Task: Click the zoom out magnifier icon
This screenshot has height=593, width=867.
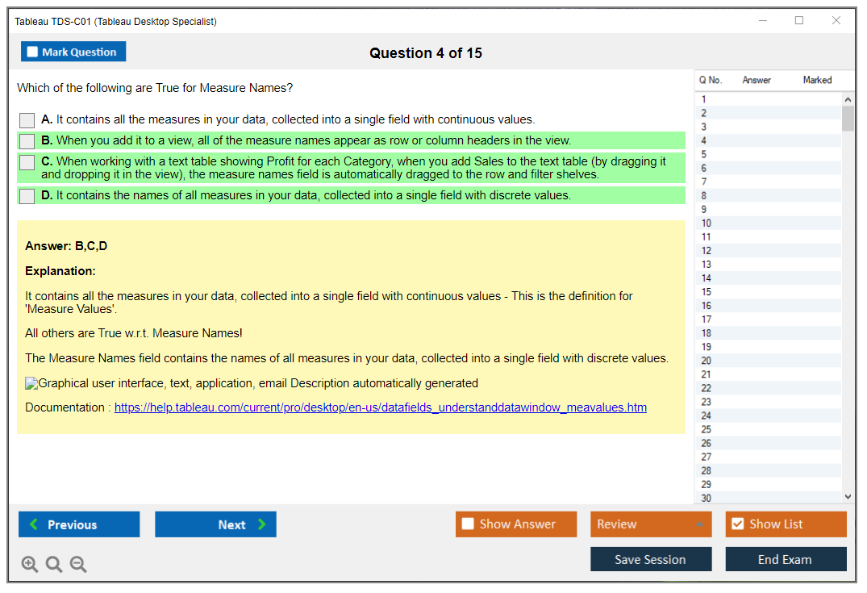Action: point(78,564)
